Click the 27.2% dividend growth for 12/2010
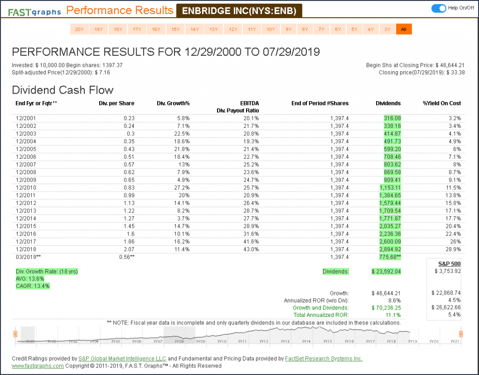The height and width of the screenshot is (375, 479). coord(181,188)
